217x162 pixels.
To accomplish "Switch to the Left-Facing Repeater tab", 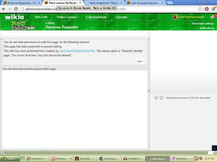I will (145, 3).
